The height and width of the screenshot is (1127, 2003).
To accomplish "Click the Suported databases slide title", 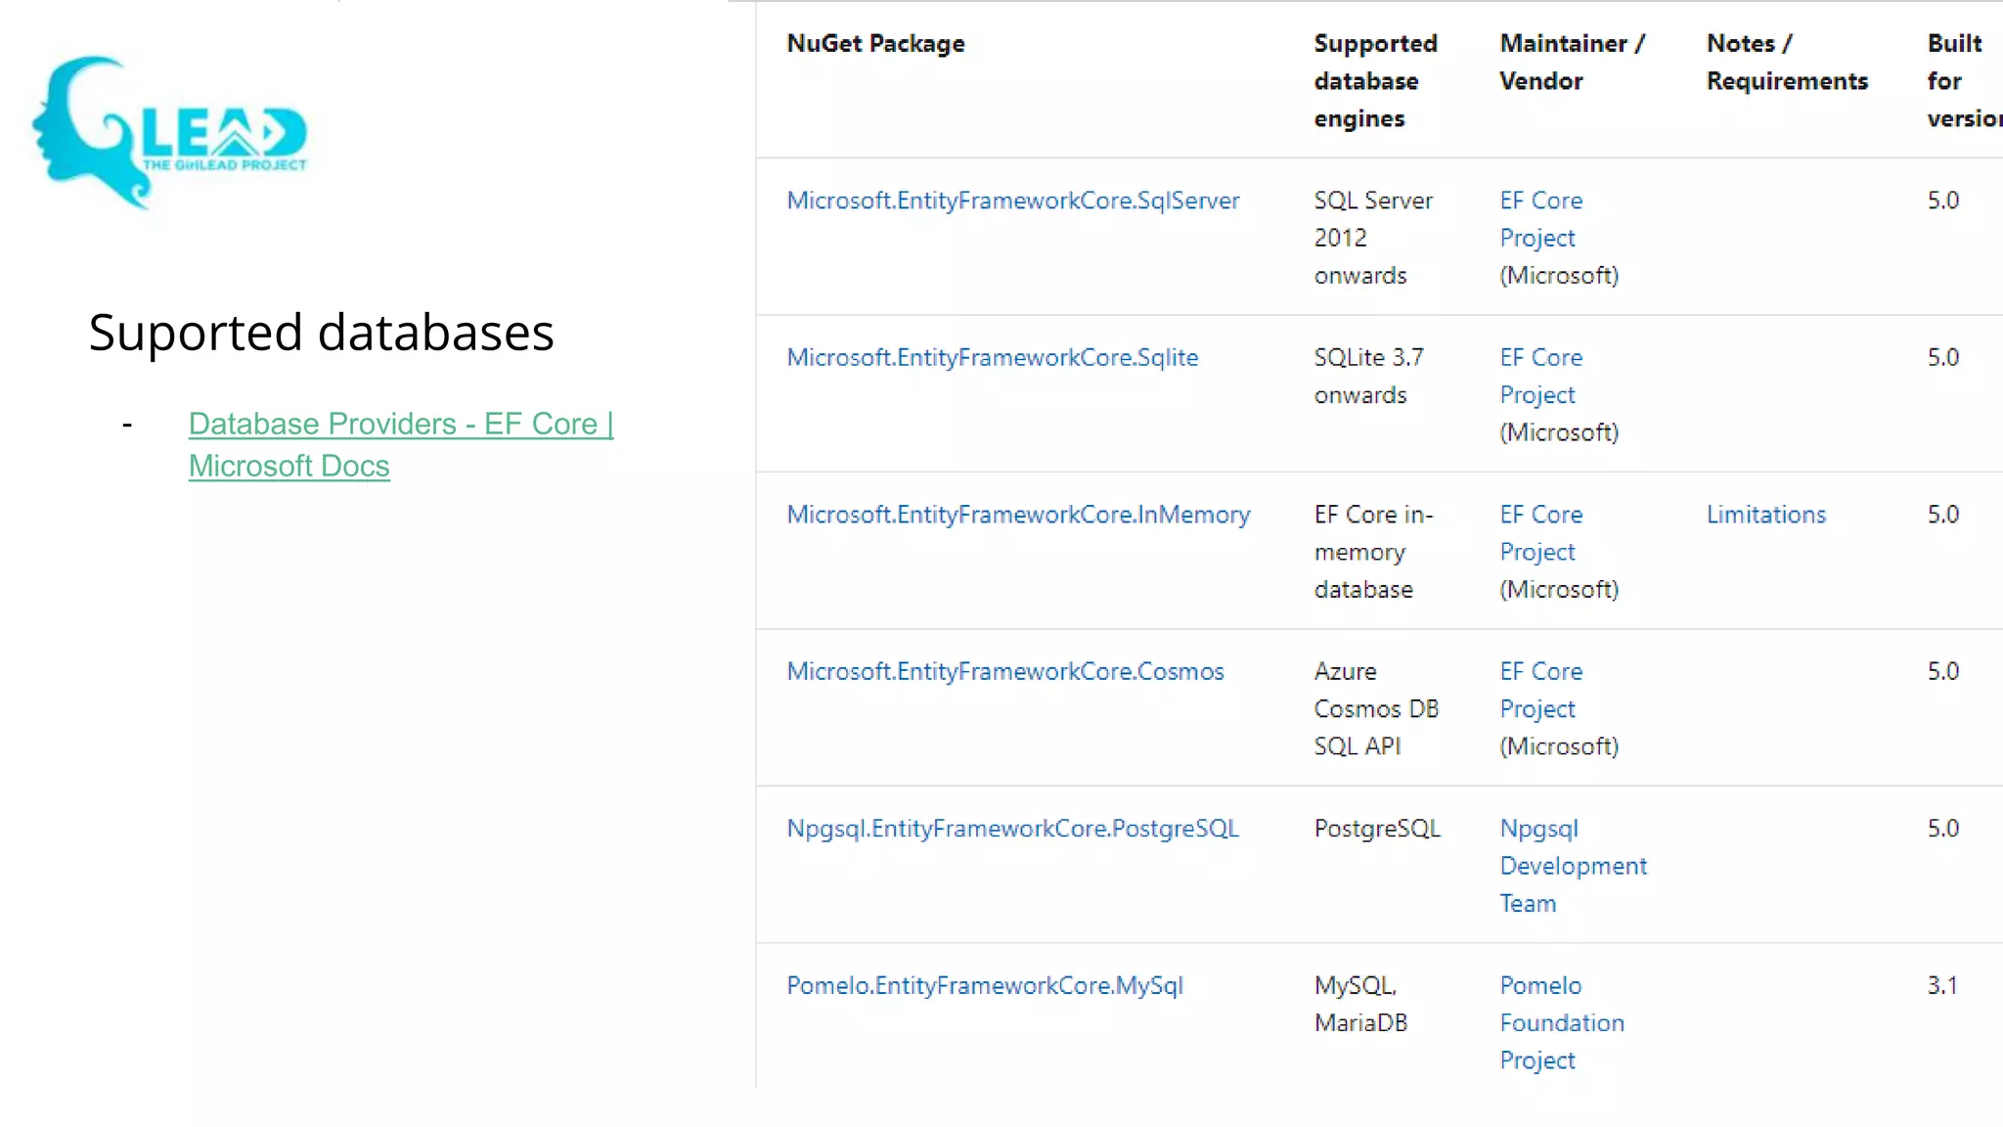I will click(321, 333).
